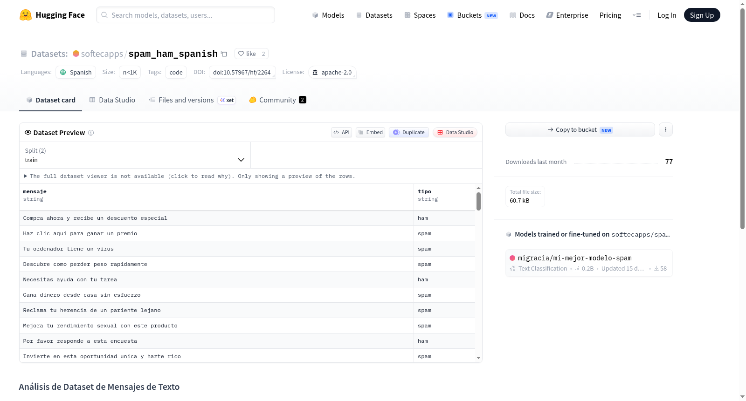Click the n<1K size tag
This screenshot has height=401, width=746.
coord(130,72)
